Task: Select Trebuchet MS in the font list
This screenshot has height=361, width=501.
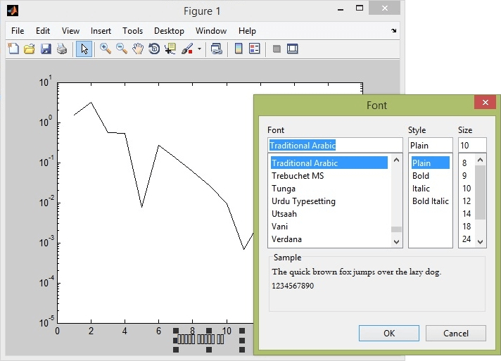Action: [329, 176]
